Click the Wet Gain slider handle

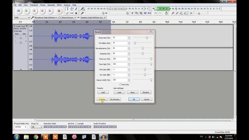tap(145, 69)
